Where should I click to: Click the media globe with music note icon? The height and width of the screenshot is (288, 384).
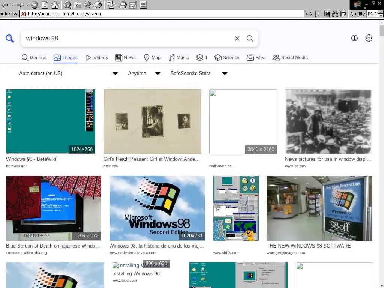coord(88,4)
